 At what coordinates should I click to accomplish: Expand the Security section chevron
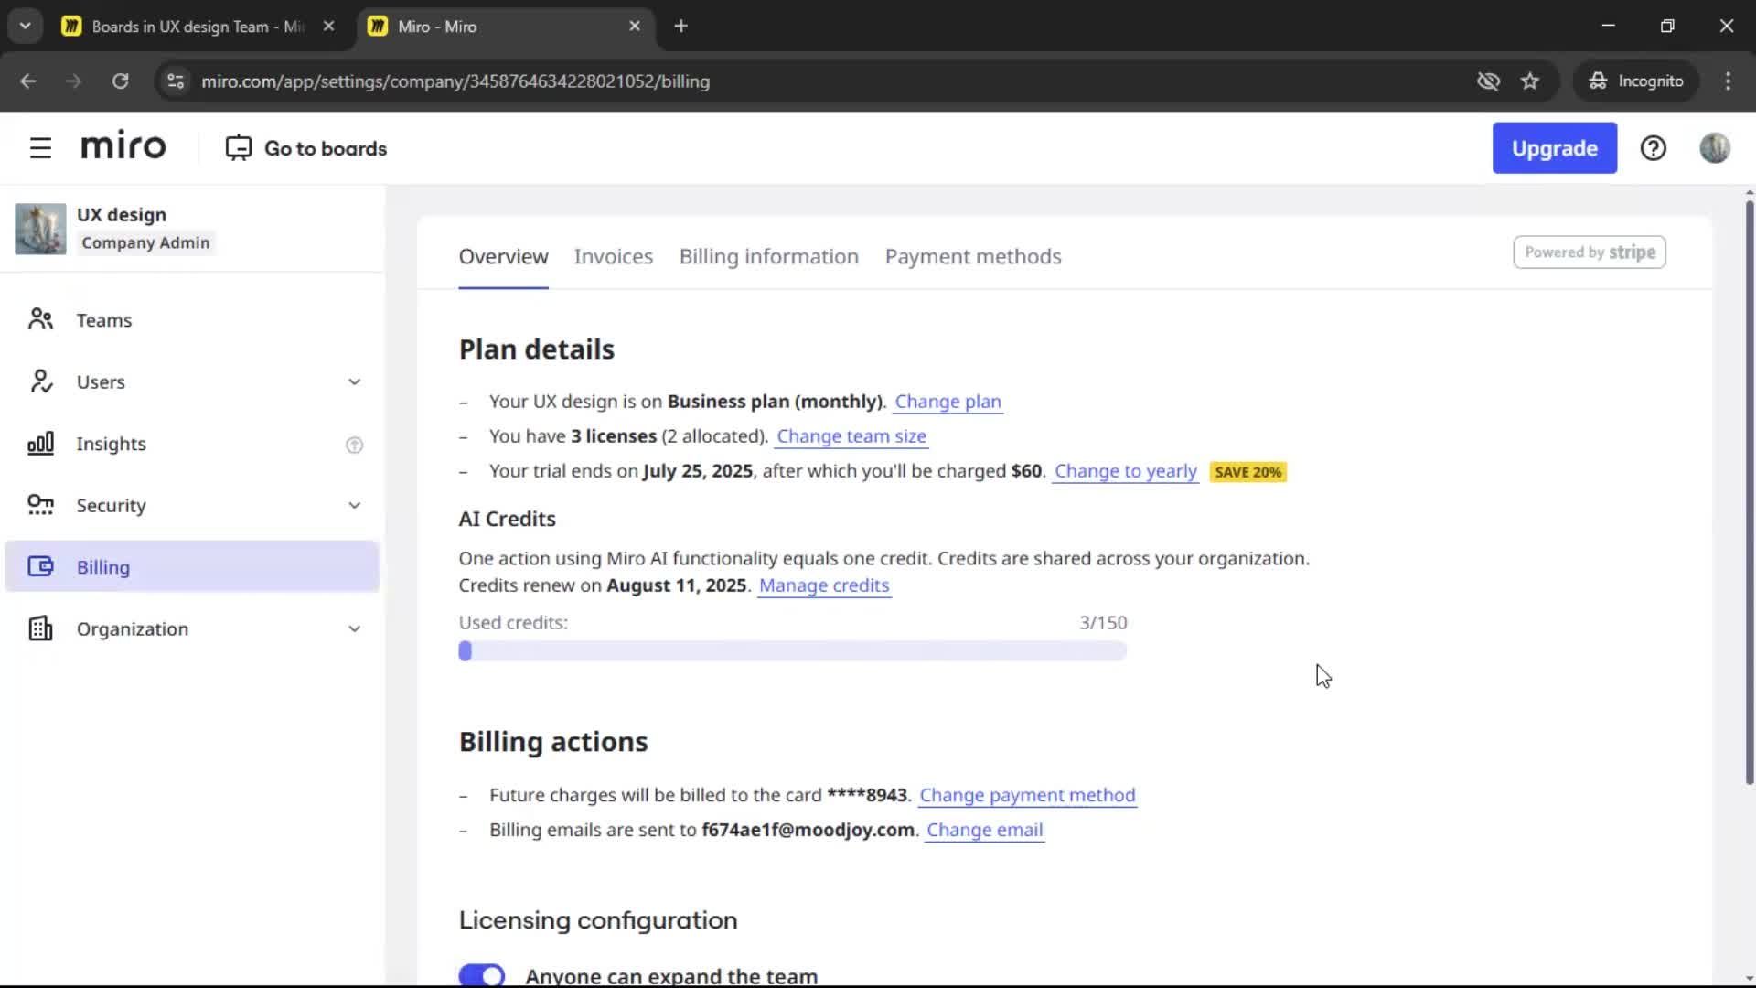[354, 505]
